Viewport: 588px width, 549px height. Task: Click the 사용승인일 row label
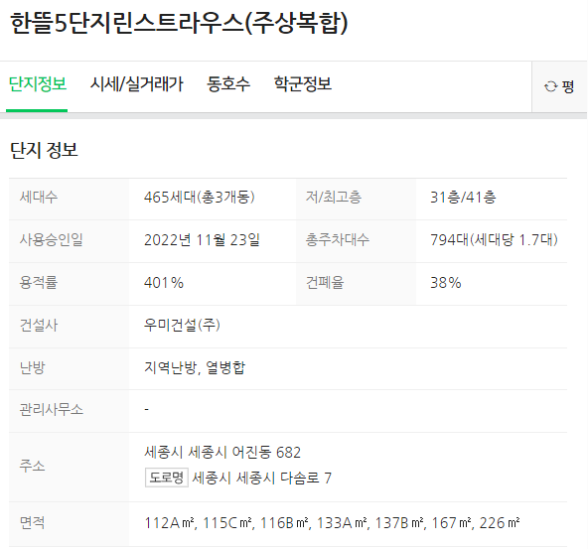tap(52, 240)
